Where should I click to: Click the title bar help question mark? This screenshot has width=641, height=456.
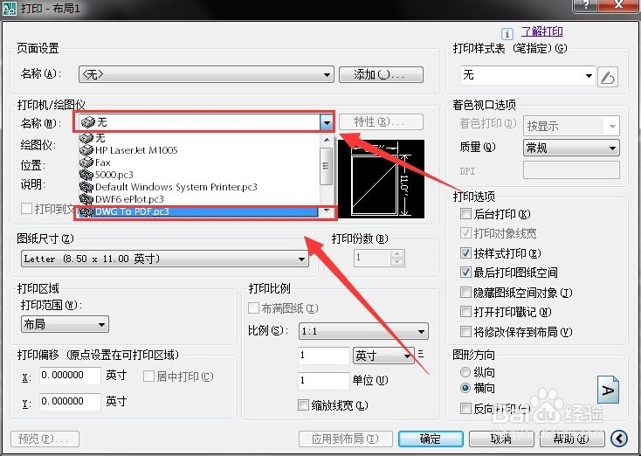tap(587, 5)
